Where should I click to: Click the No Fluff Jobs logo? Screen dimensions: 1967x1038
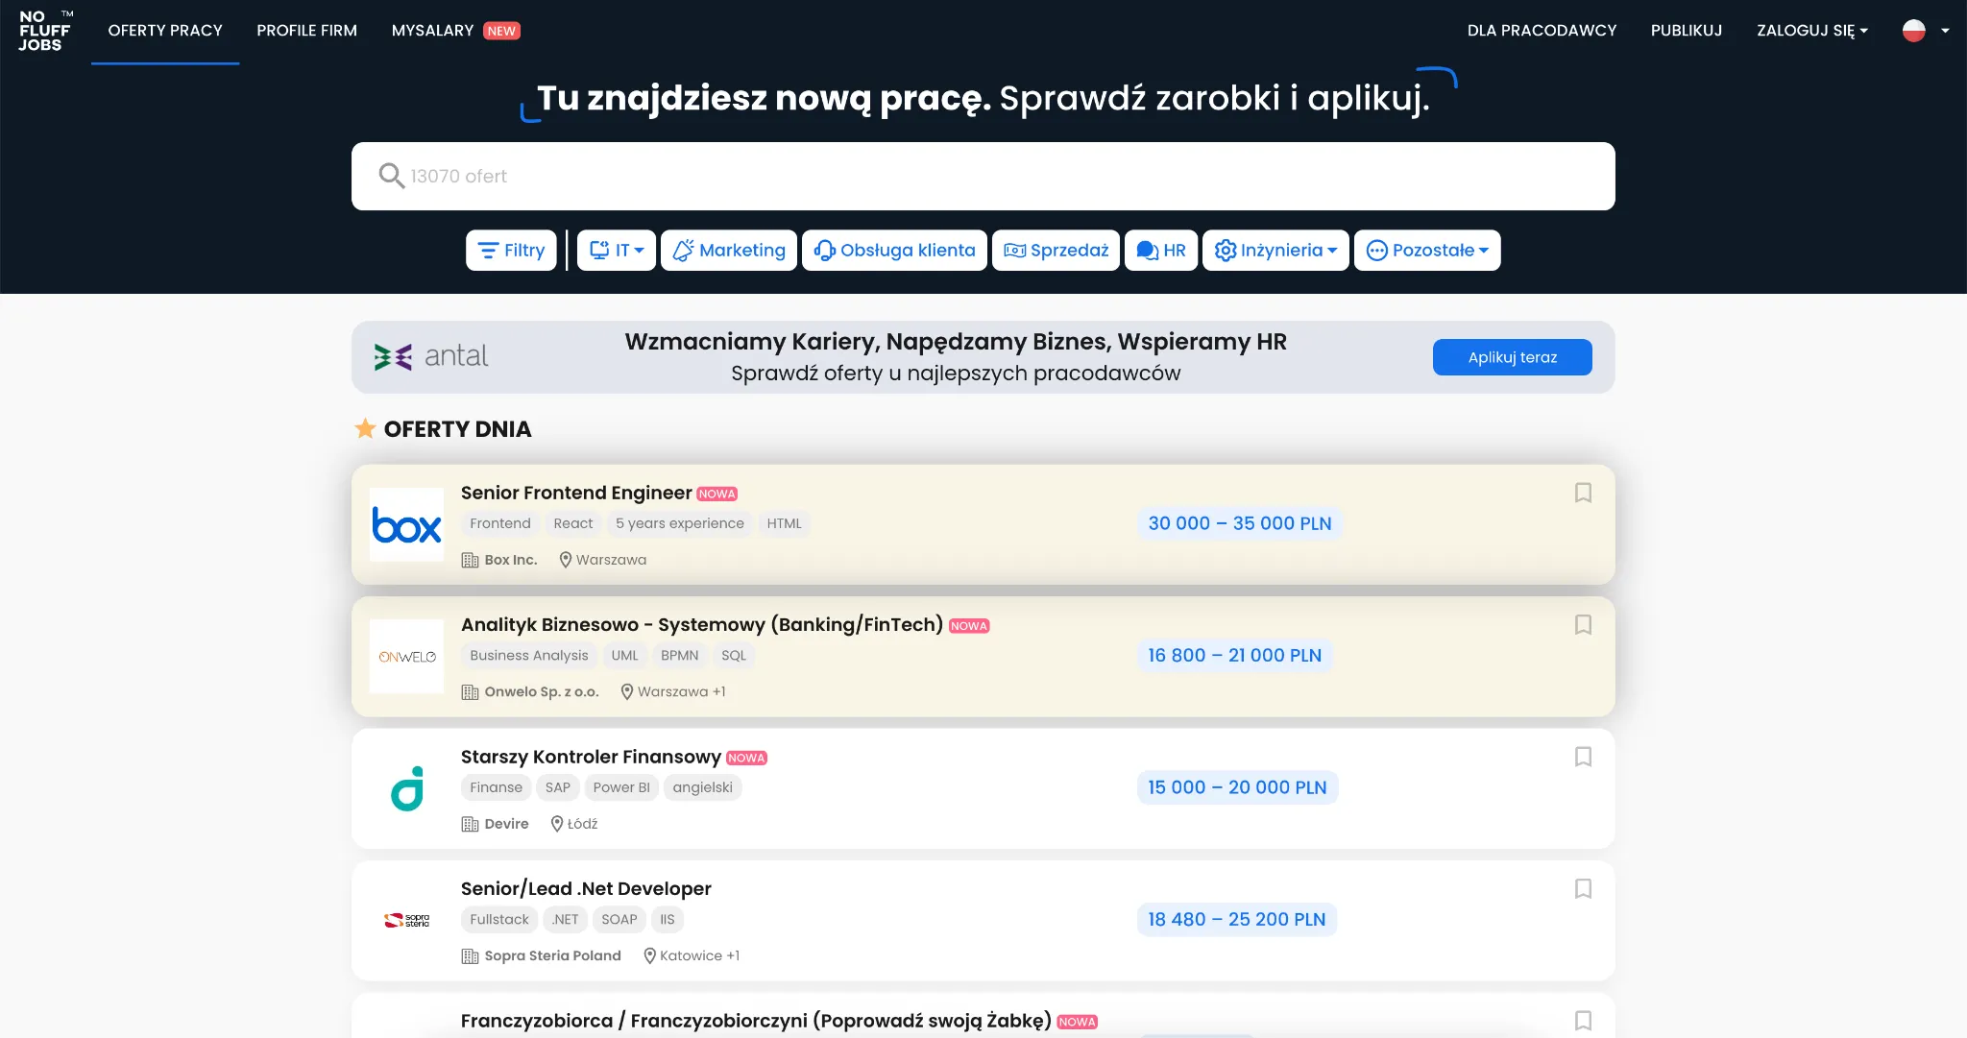(45, 31)
